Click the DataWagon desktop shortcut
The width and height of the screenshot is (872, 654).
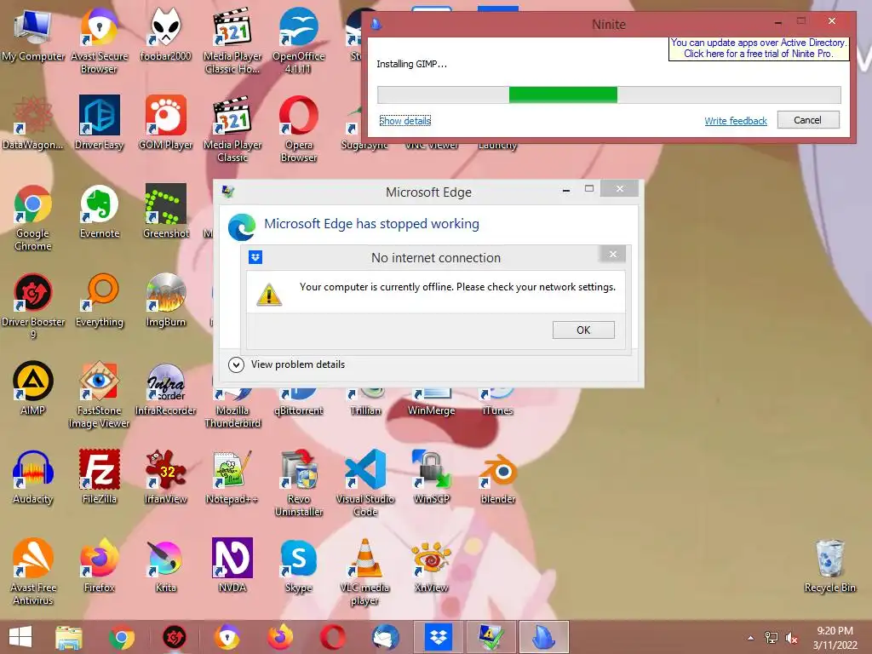pyautogui.click(x=33, y=123)
